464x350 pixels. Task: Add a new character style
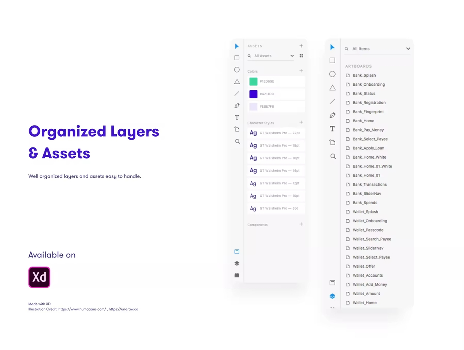point(301,122)
